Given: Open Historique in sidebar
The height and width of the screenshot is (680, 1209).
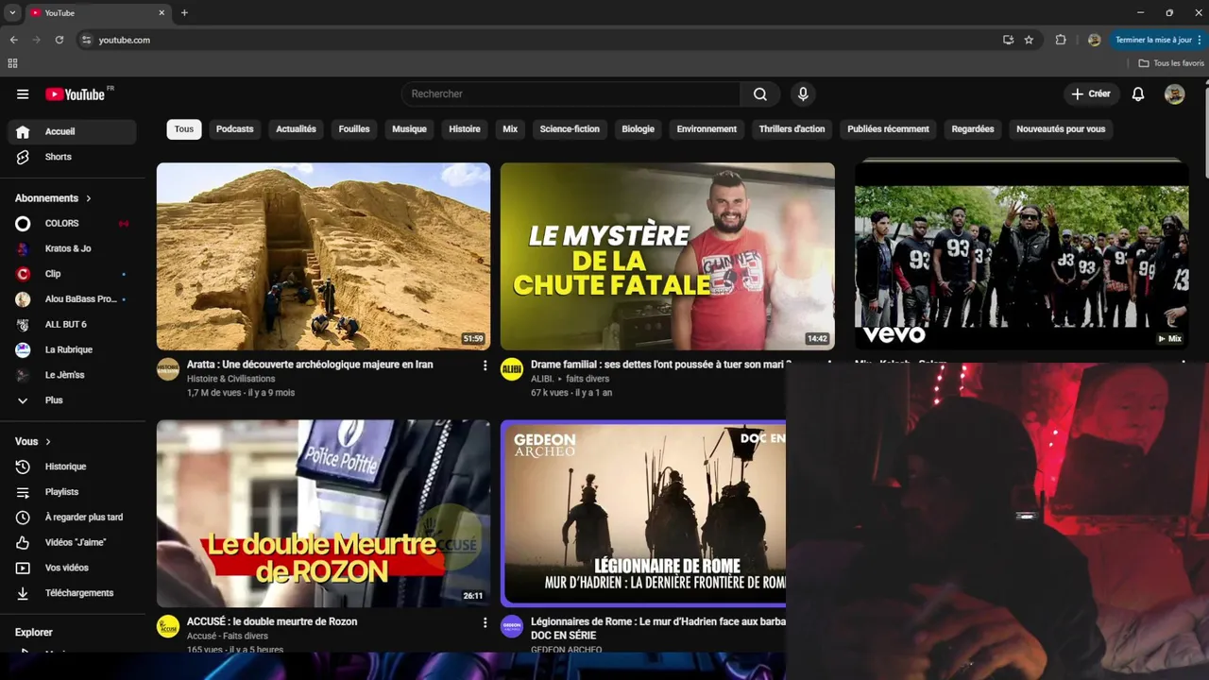Looking at the screenshot, I should tap(72, 467).
